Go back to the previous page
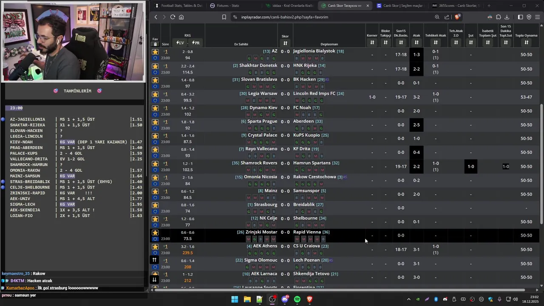The height and width of the screenshot is (306, 544). click(156, 17)
